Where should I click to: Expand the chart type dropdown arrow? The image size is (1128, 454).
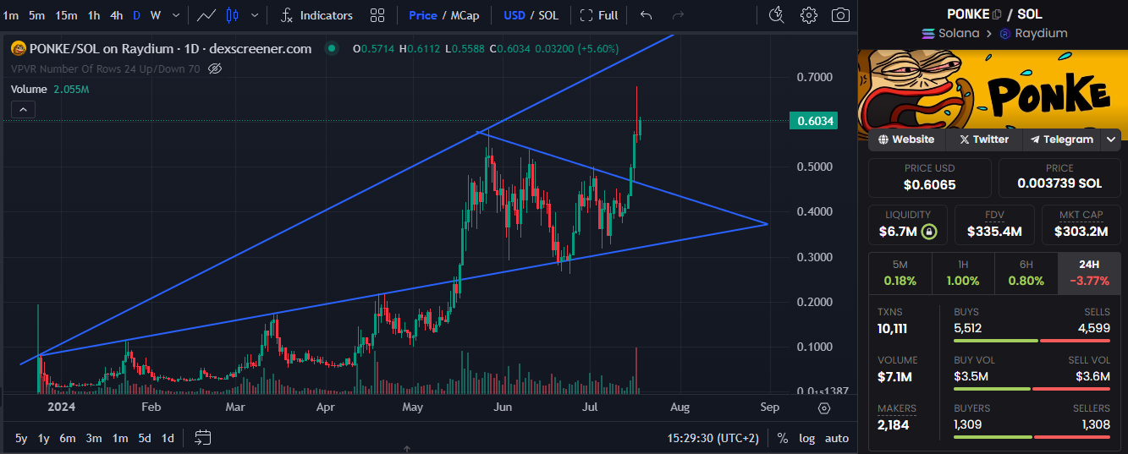(x=255, y=15)
